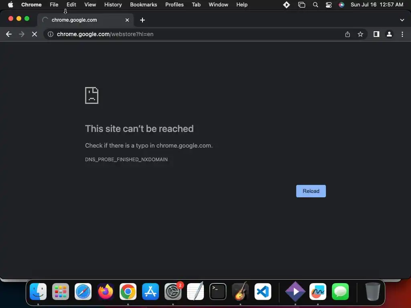Viewport: 411px width, 308px height.
Task: Open Finder from the dock
Action: pos(38,292)
